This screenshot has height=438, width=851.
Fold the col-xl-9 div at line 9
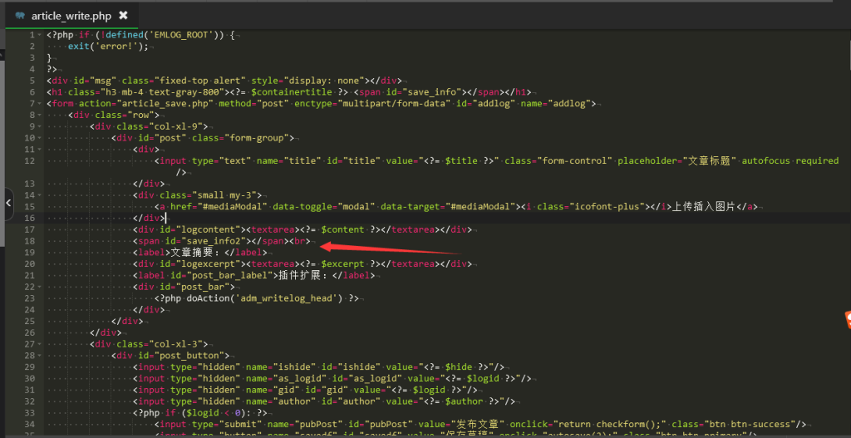pyautogui.click(x=41, y=126)
